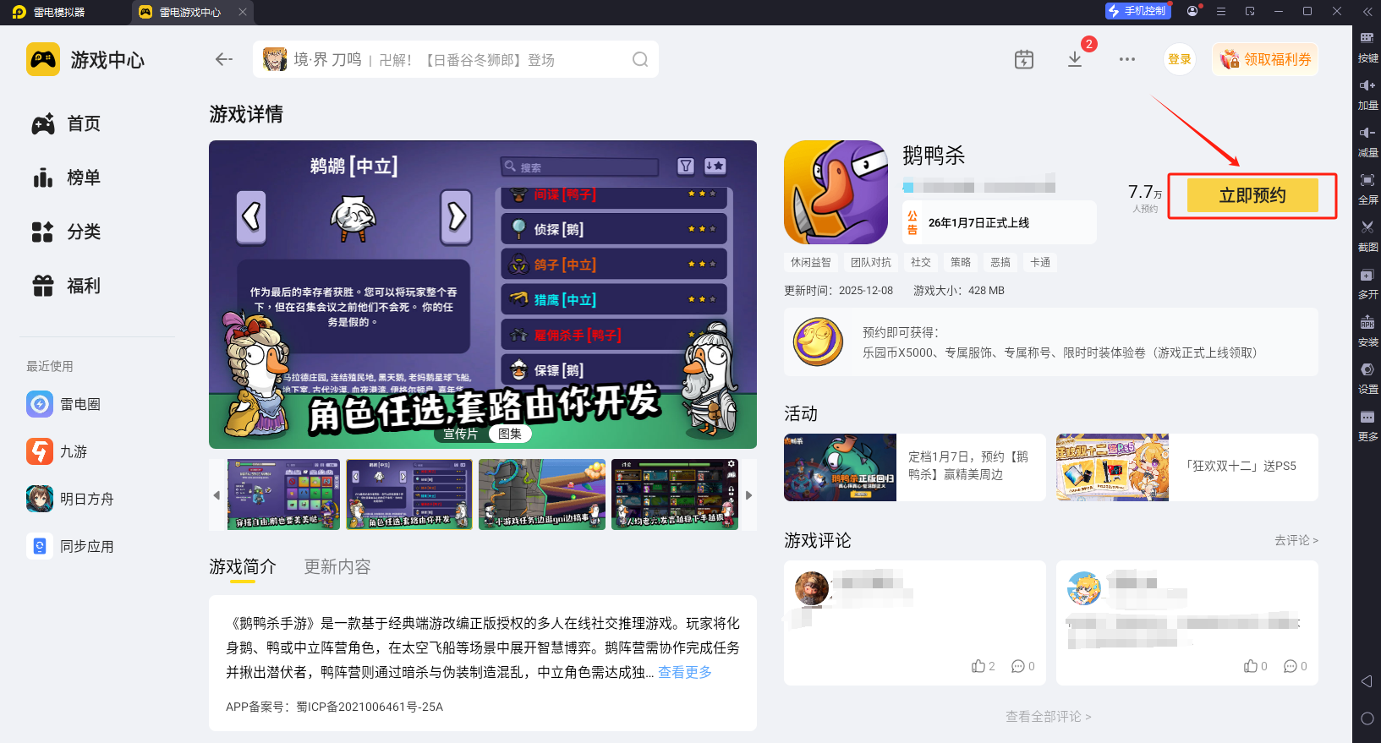Click the 团队对抗 tag
The width and height of the screenshot is (1381, 743).
tap(871, 263)
